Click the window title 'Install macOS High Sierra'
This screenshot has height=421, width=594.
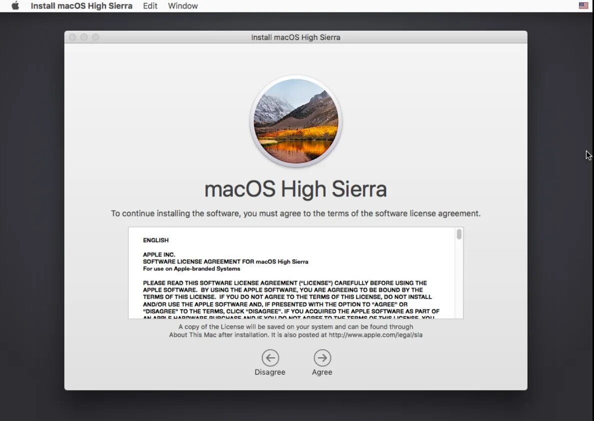(295, 37)
